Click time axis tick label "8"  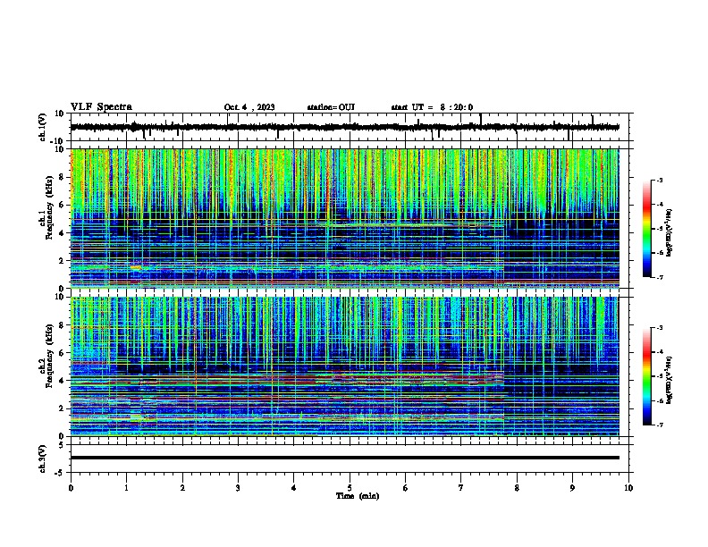pos(517,487)
